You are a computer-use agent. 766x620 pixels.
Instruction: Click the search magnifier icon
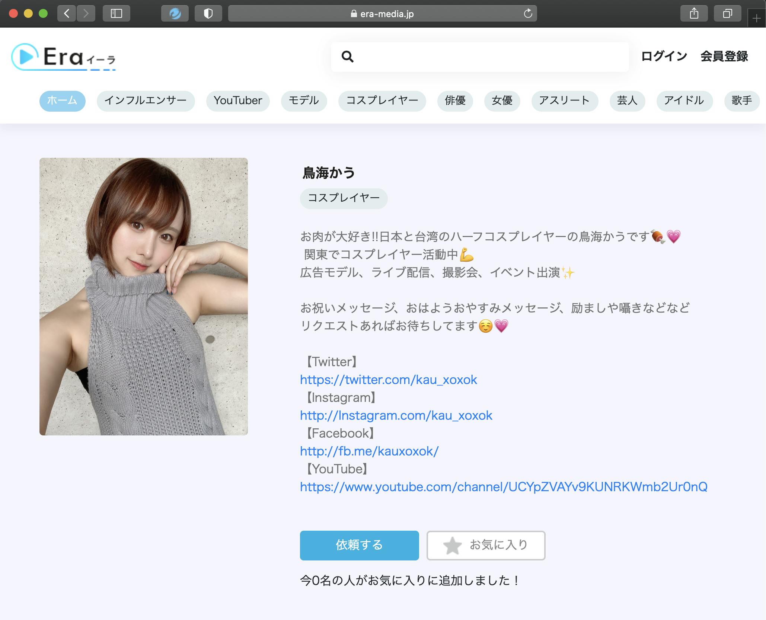coord(347,57)
